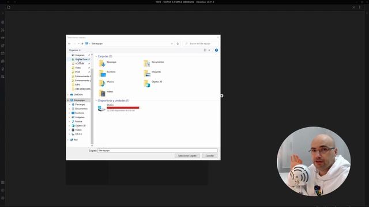The height and width of the screenshot is (207, 369).
Task: Select the OS (C:) drive icon
Action: (x=101, y=108)
